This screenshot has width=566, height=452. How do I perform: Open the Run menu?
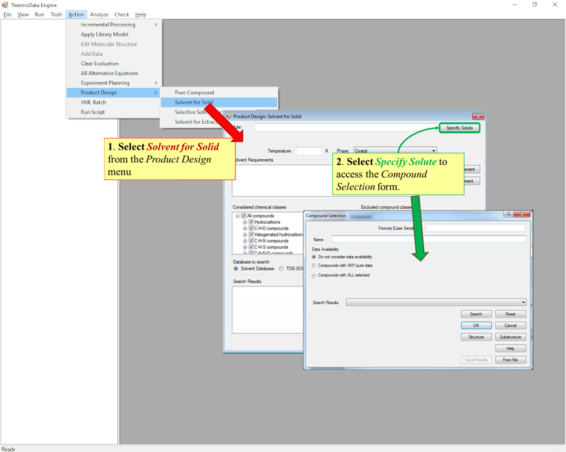39,15
